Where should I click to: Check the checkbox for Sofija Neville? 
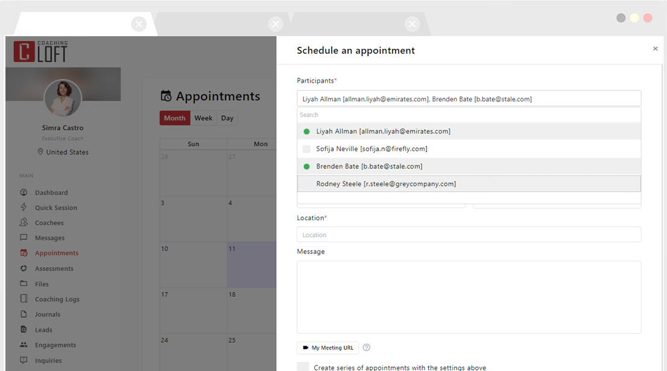click(x=306, y=148)
